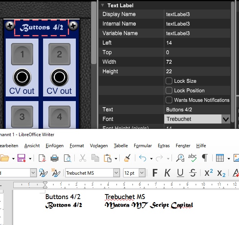Image resolution: width=239 pixels, height=225 pixels.
Task: Select the Buttons 4/2 text label on module
Action: [x=42, y=27]
